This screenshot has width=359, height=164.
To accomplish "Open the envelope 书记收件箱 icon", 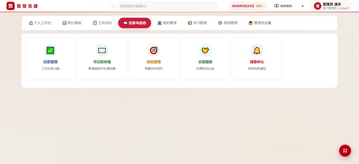I will [x=102, y=50].
